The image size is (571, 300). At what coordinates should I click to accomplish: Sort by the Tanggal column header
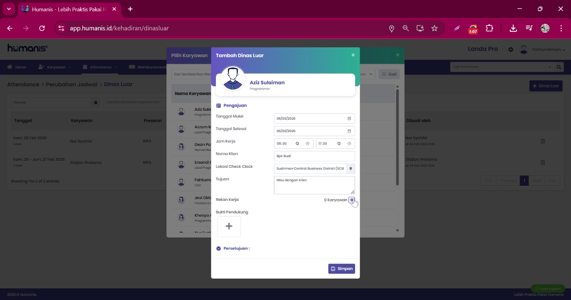23,121
